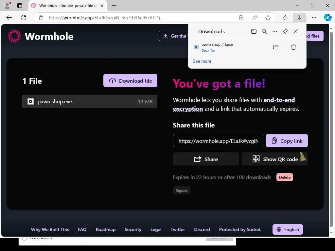This screenshot has height=251, width=335.
Task: Pin the Downloads panel
Action: tap(285, 32)
